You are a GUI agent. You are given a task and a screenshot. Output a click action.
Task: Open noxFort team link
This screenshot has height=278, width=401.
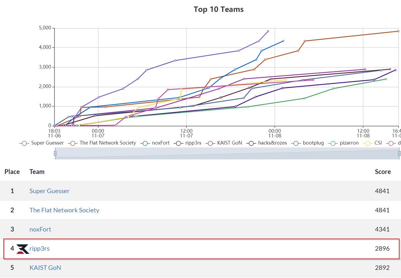pos(40,229)
